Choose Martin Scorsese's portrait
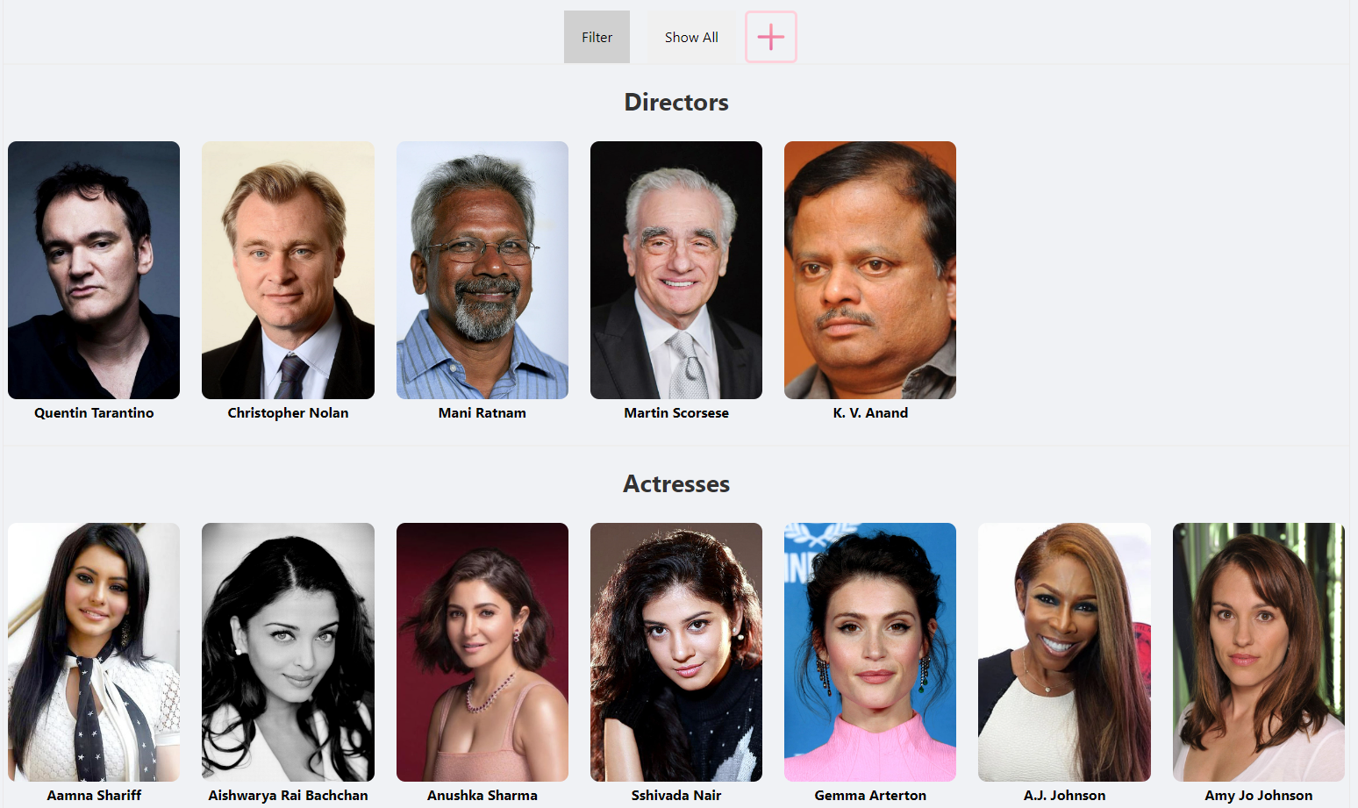This screenshot has height=808, width=1358. click(676, 270)
